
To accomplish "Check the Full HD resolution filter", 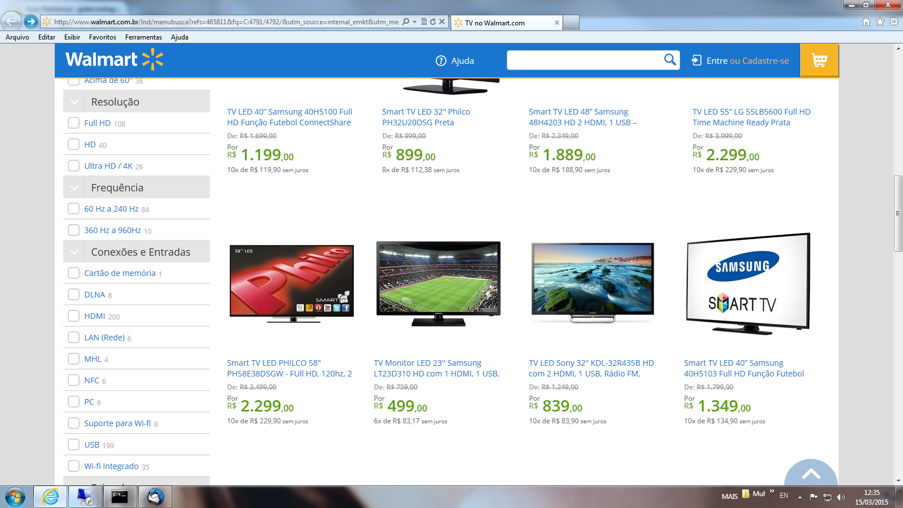I will click(x=73, y=123).
